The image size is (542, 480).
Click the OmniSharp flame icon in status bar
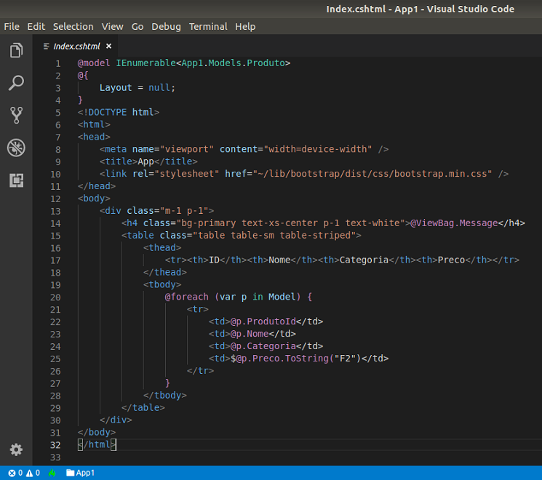coord(52,473)
